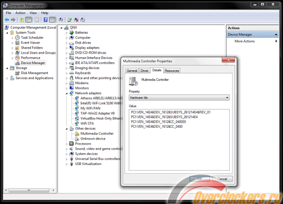The height and width of the screenshot is (204, 283).
Task: Select Disk Management under Storage
Action: coord(35,73)
